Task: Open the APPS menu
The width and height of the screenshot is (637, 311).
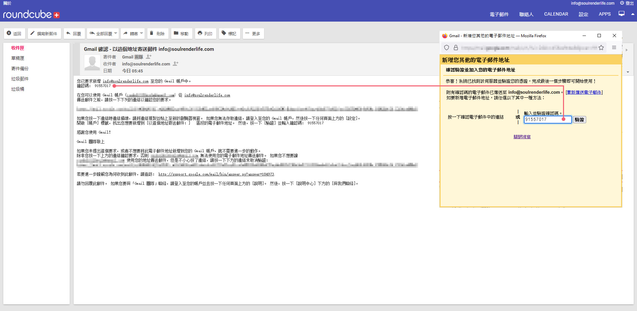Action: [605, 14]
